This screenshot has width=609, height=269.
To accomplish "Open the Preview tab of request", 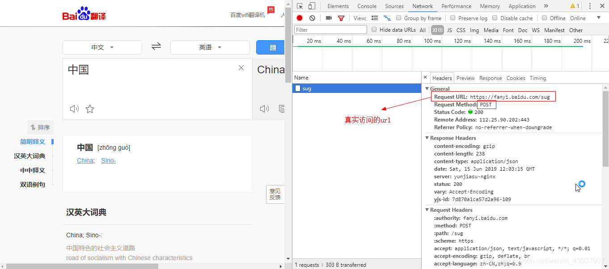I will pos(465,78).
